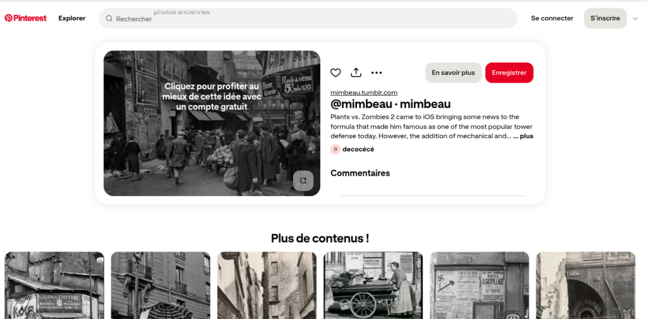Screen dimensions: 647x319
Task: Open the Salon de Coiffure thumbnail
Action: (54, 286)
